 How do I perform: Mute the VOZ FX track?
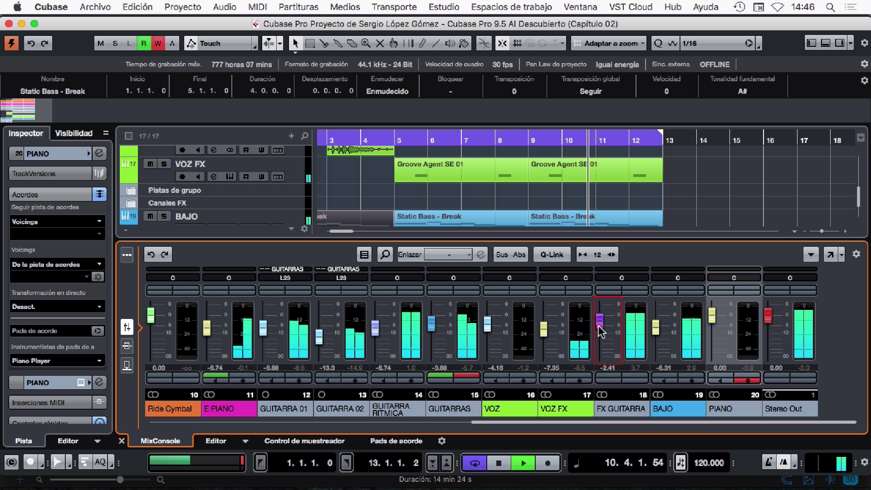(x=150, y=164)
